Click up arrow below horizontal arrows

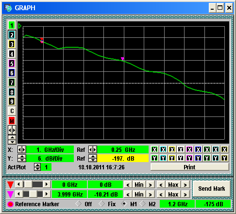click(x=12, y=138)
